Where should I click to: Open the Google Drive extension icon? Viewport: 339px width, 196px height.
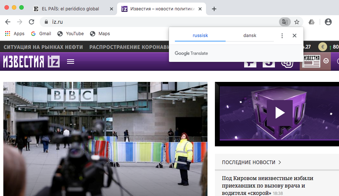pos(311,22)
